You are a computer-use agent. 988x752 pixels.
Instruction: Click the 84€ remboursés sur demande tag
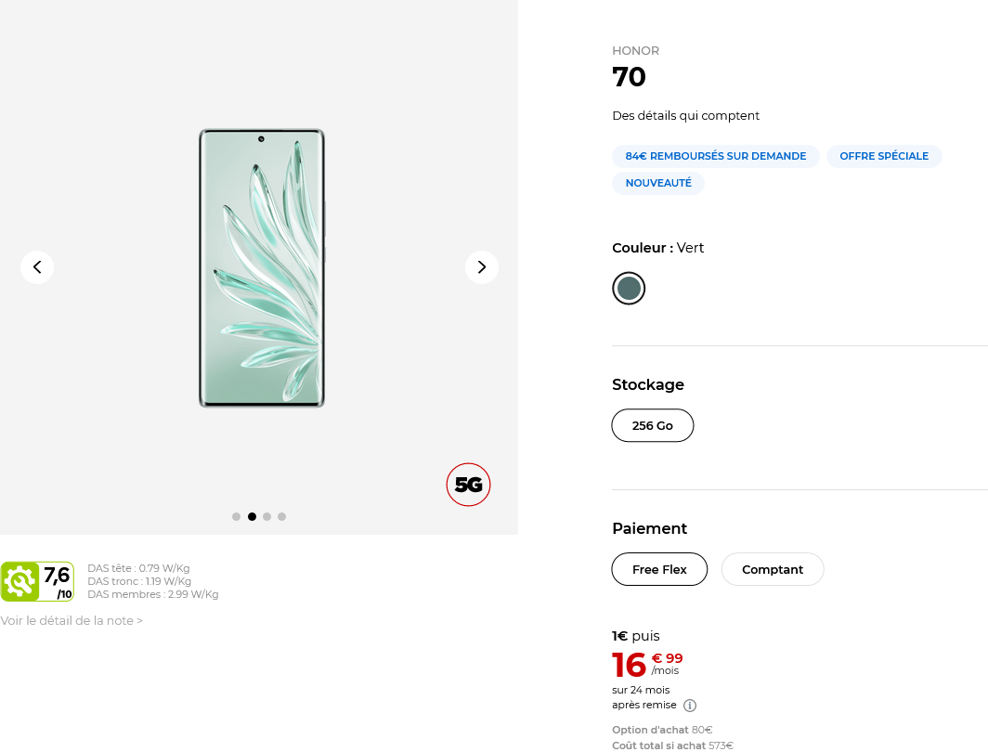coord(715,156)
